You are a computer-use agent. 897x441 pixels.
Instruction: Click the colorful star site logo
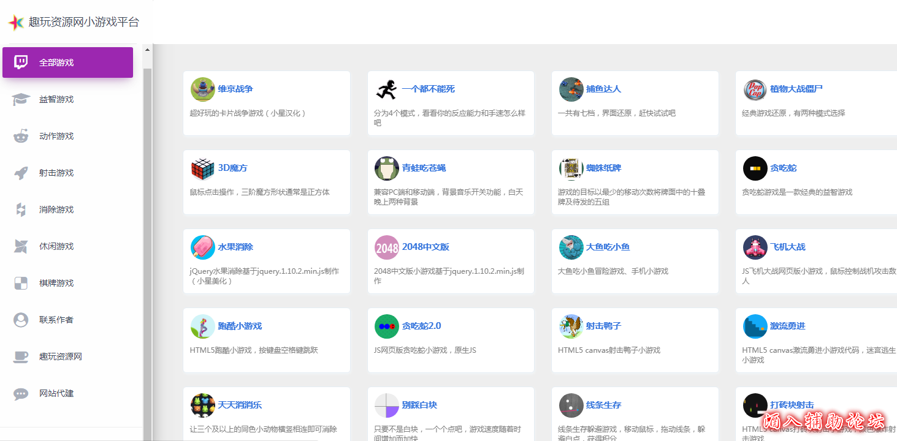click(16, 23)
